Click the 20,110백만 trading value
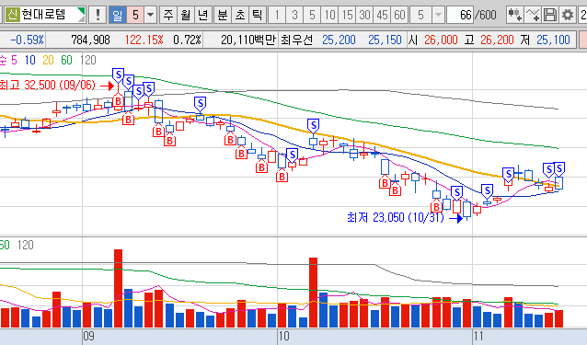This screenshot has width=587, height=345. tap(248, 40)
